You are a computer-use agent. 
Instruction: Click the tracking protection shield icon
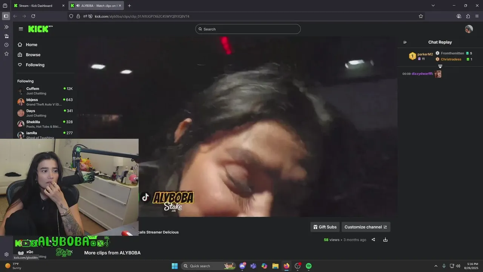tap(71, 16)
